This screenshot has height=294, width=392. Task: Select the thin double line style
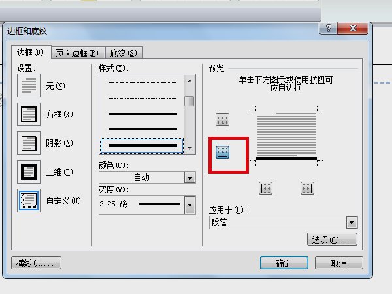[142, 114]
